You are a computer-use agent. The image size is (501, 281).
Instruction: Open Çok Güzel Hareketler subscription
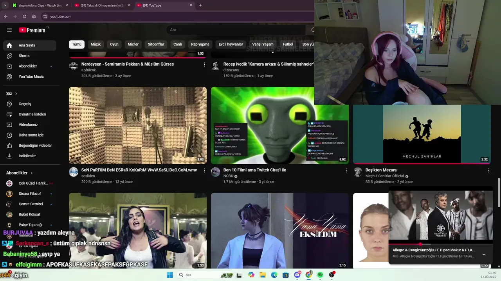(30, 183)
